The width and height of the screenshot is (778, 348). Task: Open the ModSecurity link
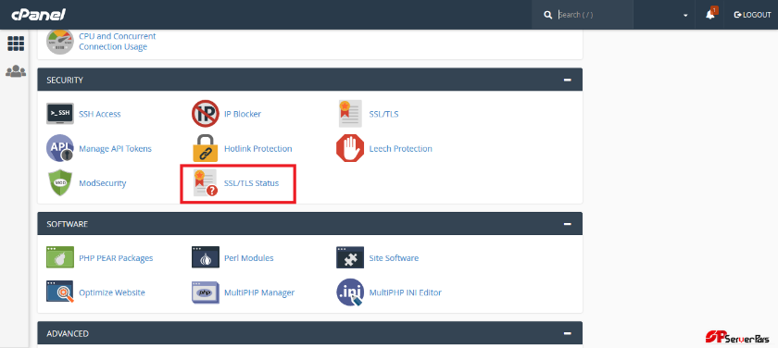coord(103,183)
